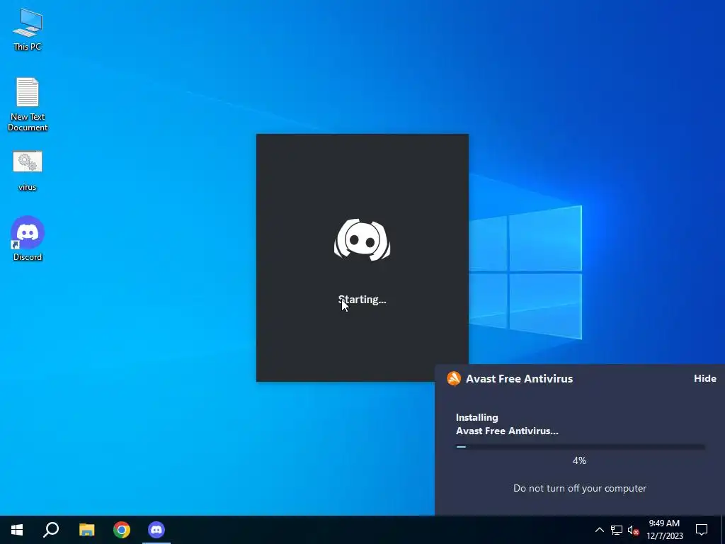Launch Google Chrome from the taskbar
725x544 pixels.
click(122, 530)
